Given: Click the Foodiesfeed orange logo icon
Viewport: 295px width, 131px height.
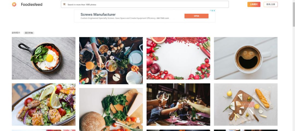Looking at the screenshot, I should click(14, 4).
